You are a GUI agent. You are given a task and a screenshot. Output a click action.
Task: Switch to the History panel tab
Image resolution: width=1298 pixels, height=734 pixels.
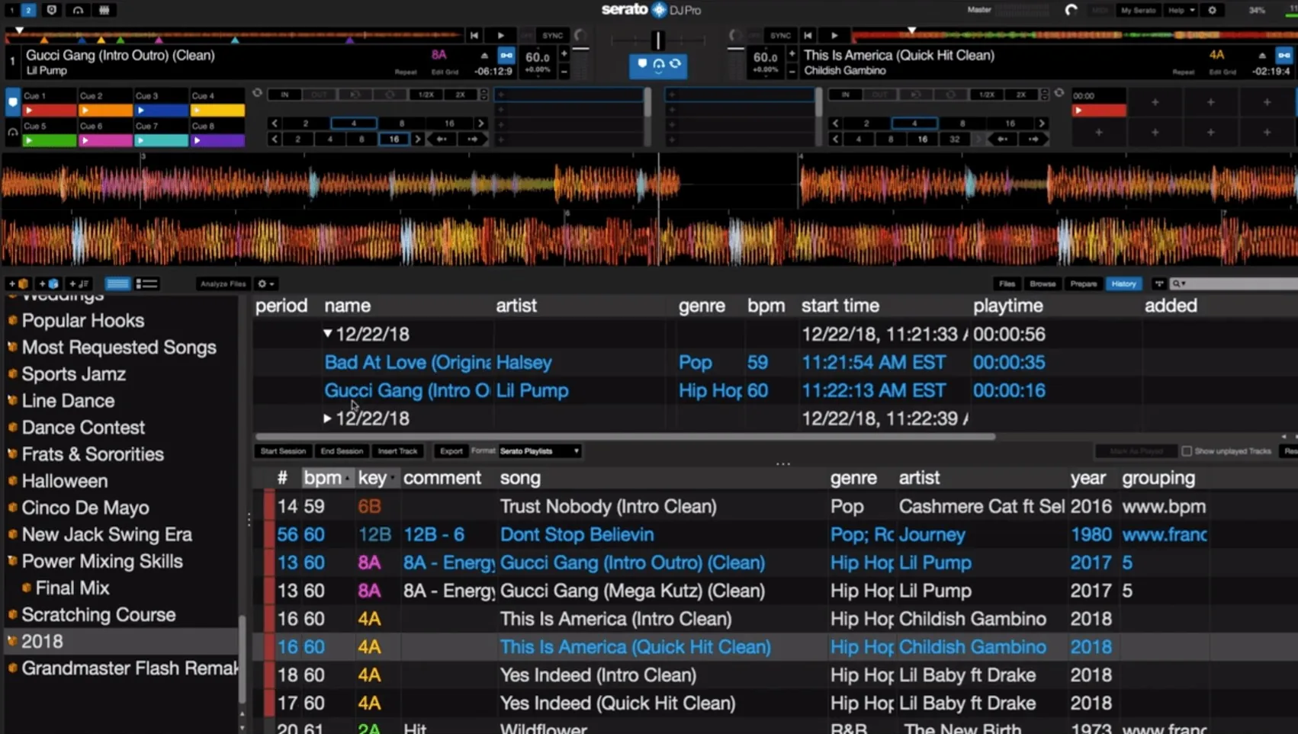click(1123, 284)
